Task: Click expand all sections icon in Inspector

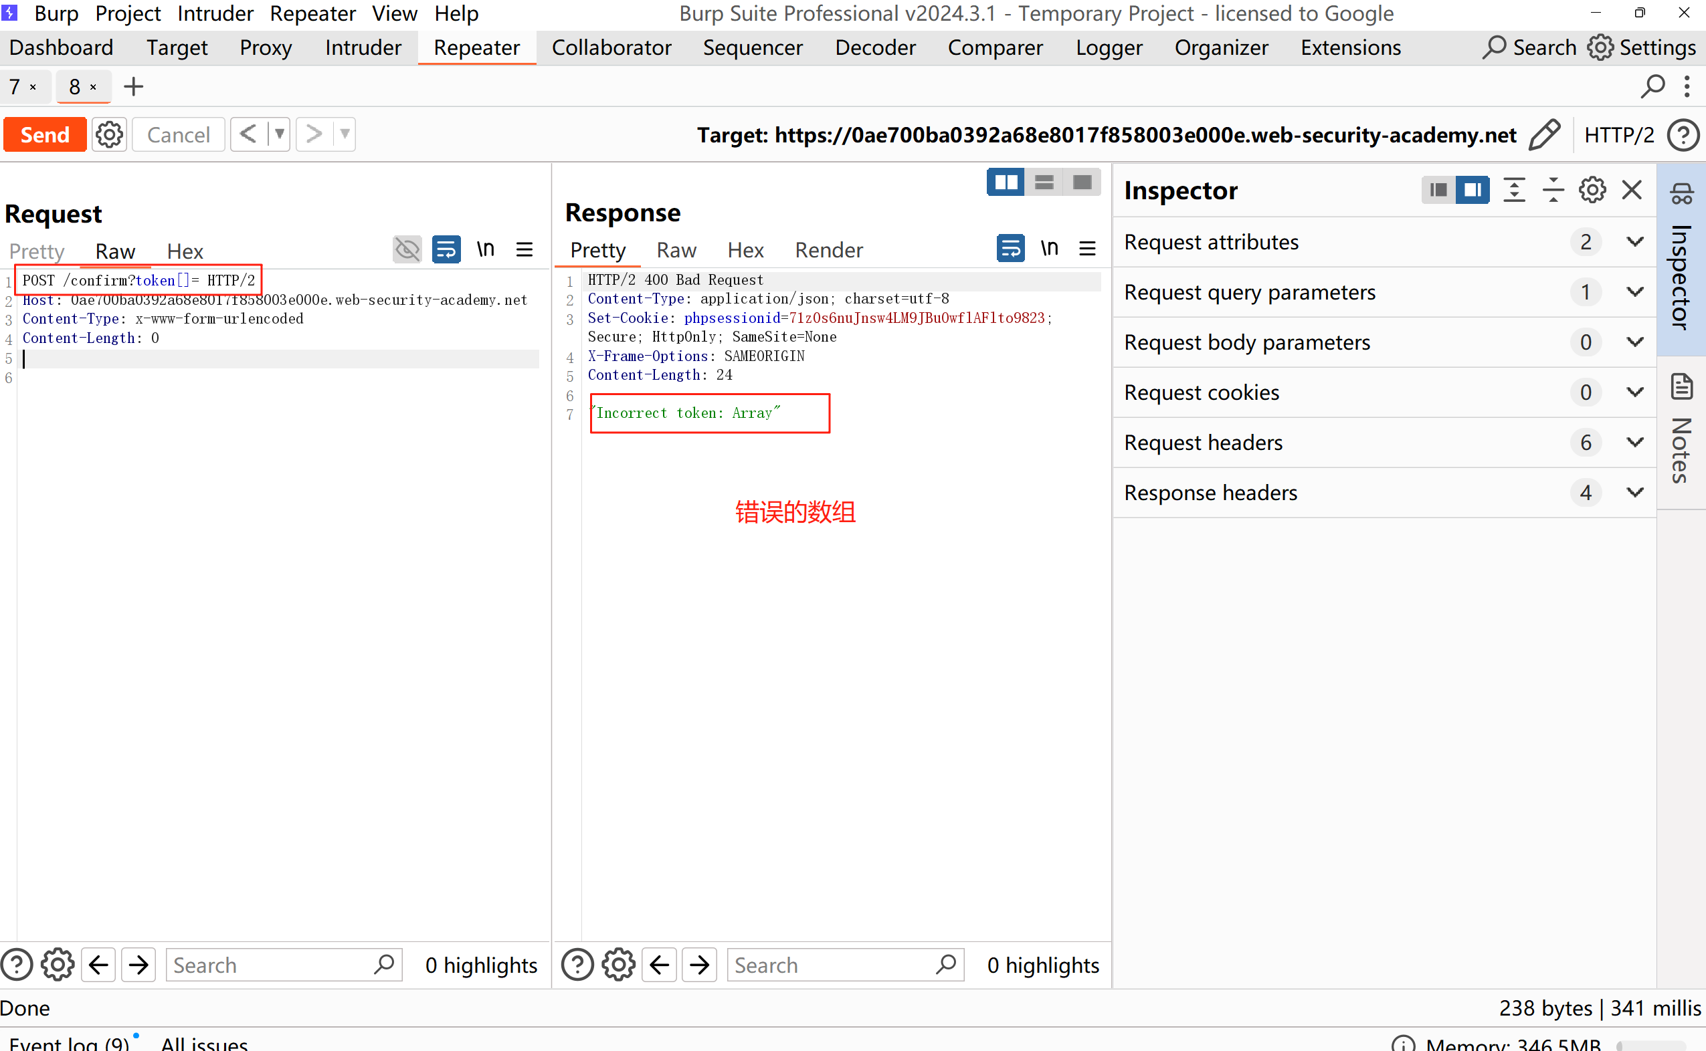Action: (x=1514, y=190)
